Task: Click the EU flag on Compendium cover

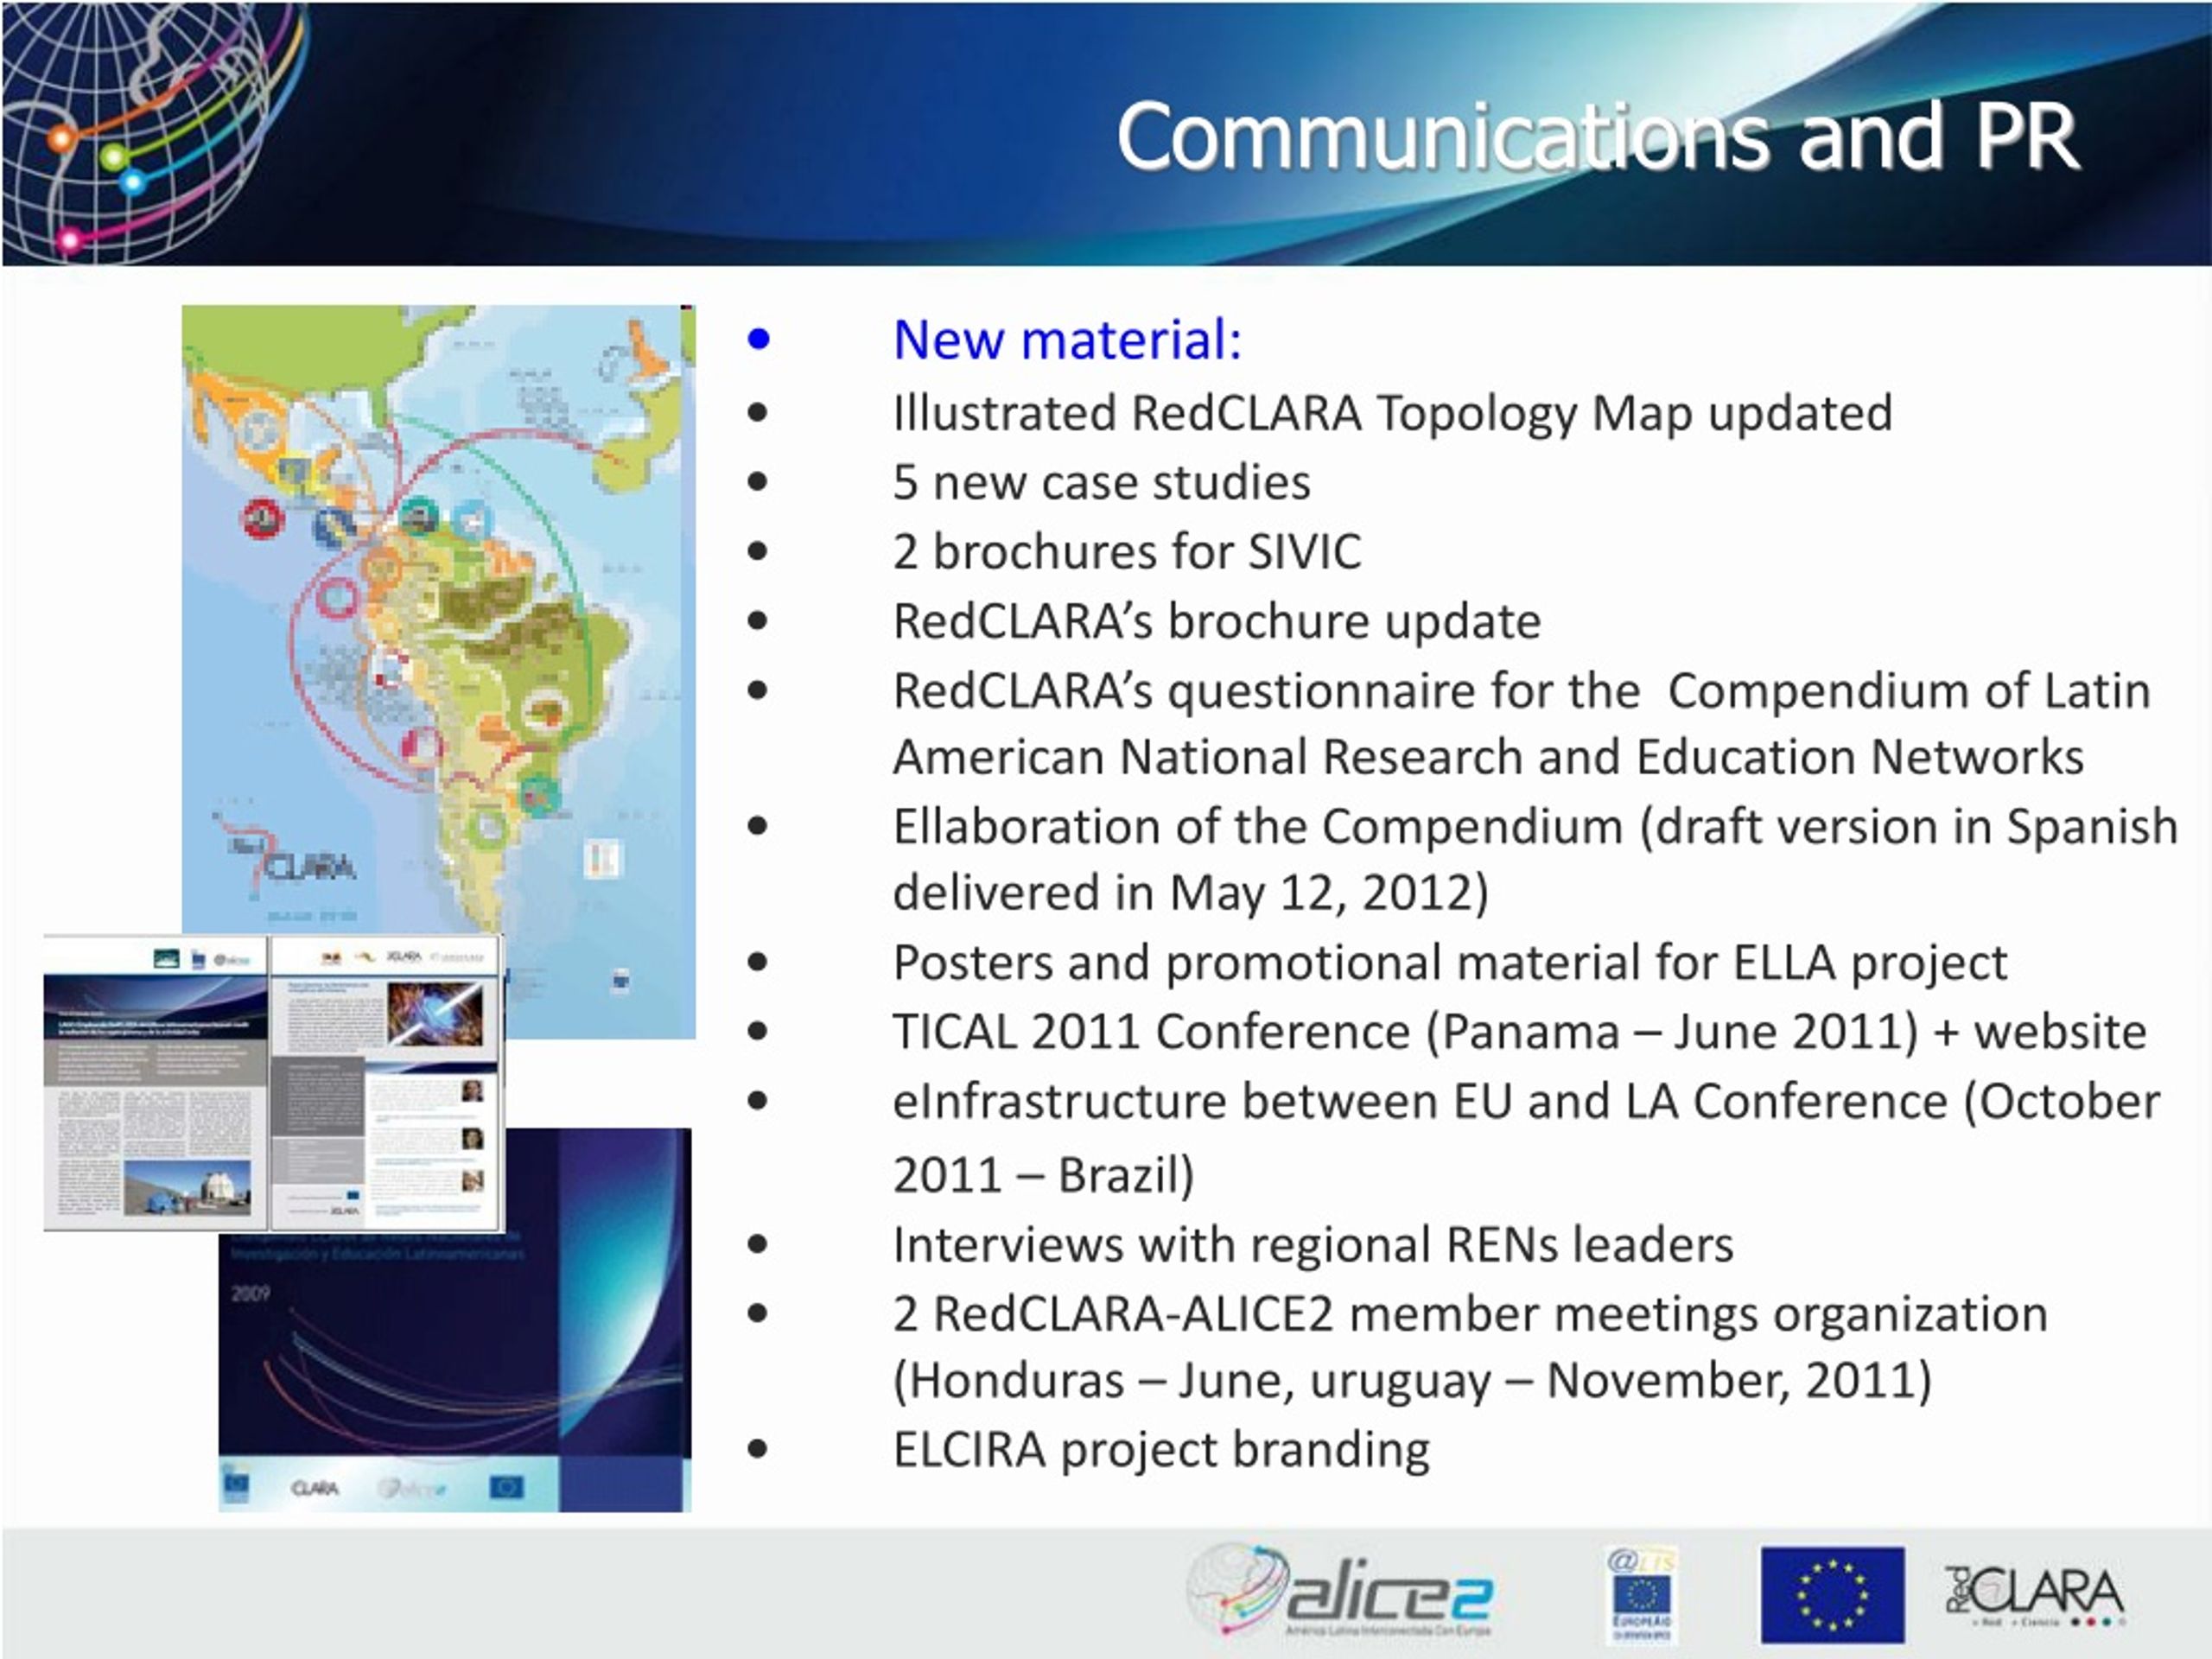Action: (x=506, y=1488)
